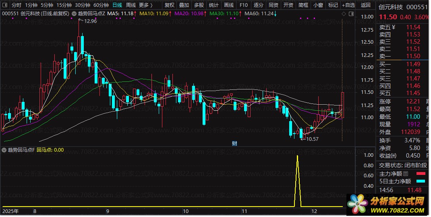This screenshot has width=431, height=217.
Task: Click the red 主力净额 color swatch
Action: click(x=421, y=174)
